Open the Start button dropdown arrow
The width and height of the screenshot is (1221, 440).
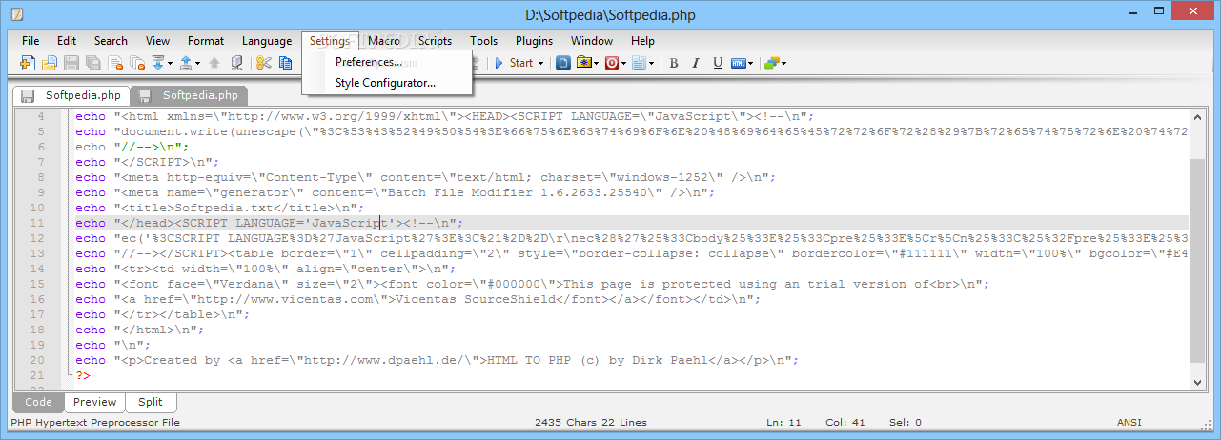[540, 64]
